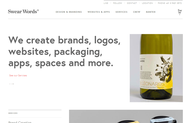Open the Location link
The width and height of the screenshot is (191, 123).
coord(147,3)
